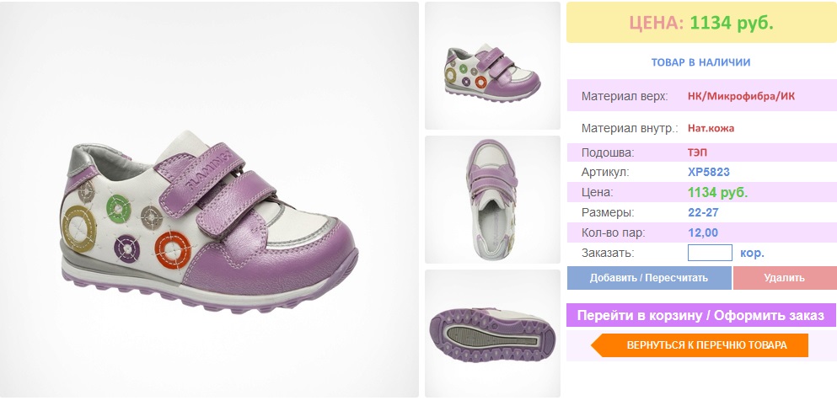Click the Нат.кожа inner material value
The image size is (837, 406).
pyautogui.click(x=711, y=128)
